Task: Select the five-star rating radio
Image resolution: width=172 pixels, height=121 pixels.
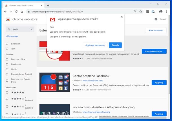Action: click(x=7, y=92)
